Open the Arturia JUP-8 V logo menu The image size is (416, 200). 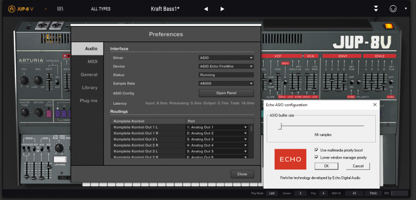tap(21, 9)
